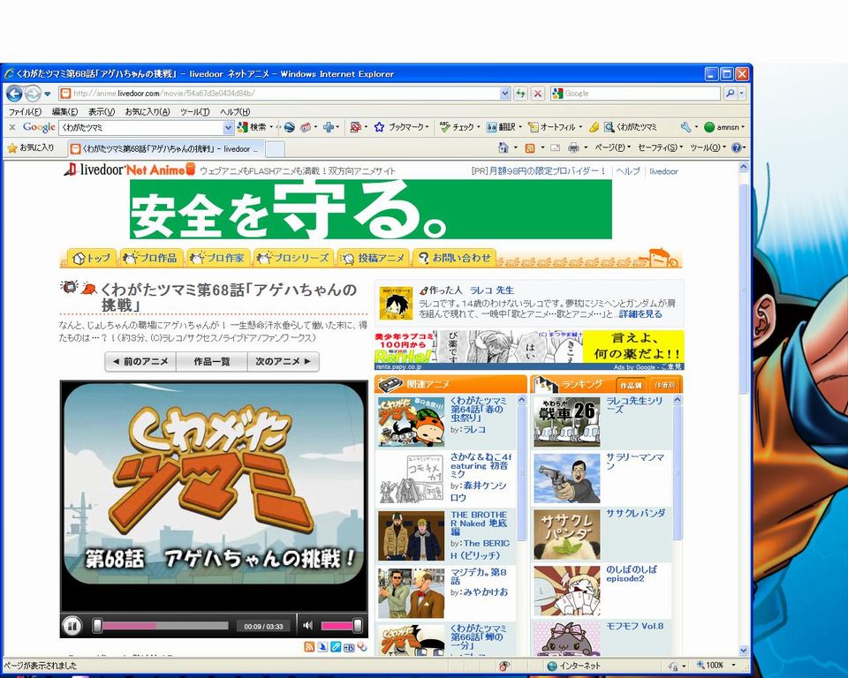Click the IE RSS feeds icon
The image size is (848, 678).
[x=530, y=147]
